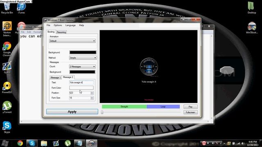The image size is (262, 147).
Task: Click the blue Loop segment
Action: coord(163,107)
